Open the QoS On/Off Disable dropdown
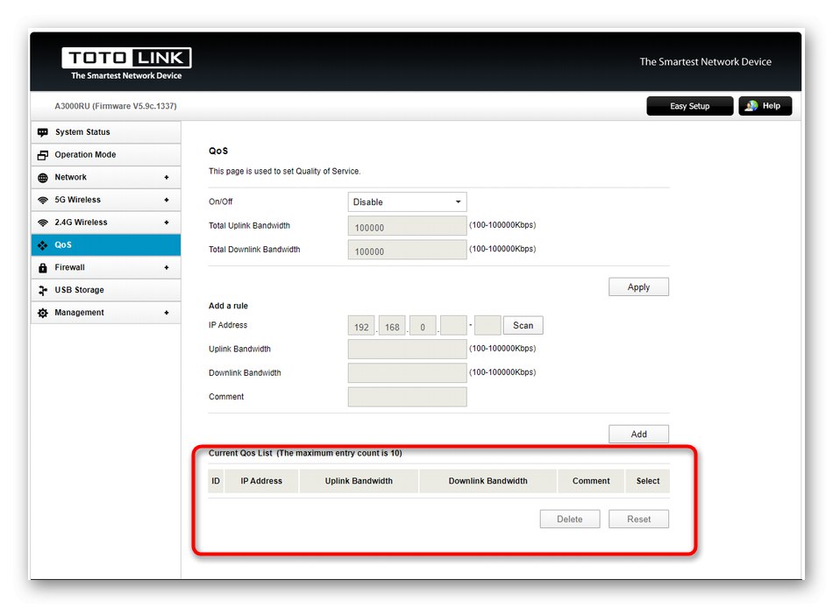The width and height of the screenshot is (833, 608). tap(407, 202)
